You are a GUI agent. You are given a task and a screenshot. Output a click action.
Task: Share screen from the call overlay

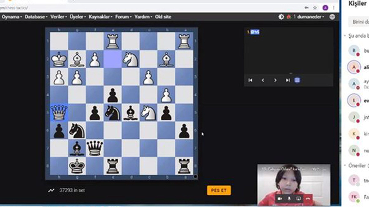299,198
